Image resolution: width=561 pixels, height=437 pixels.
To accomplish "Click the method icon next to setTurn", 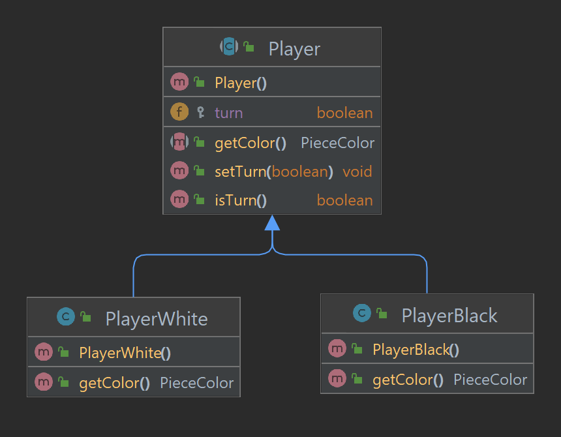I will pos(179,171).
